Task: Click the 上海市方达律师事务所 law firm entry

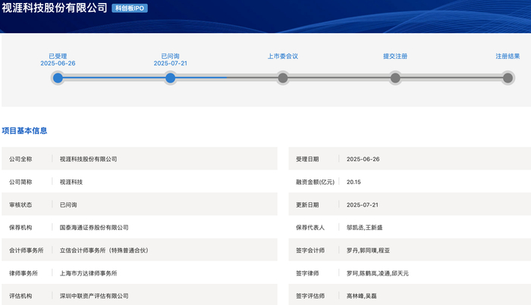Action: [x=89, y=273]
